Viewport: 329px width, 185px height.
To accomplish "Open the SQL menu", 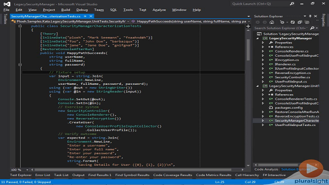I will pyautogui.click(x=113, y=10).
